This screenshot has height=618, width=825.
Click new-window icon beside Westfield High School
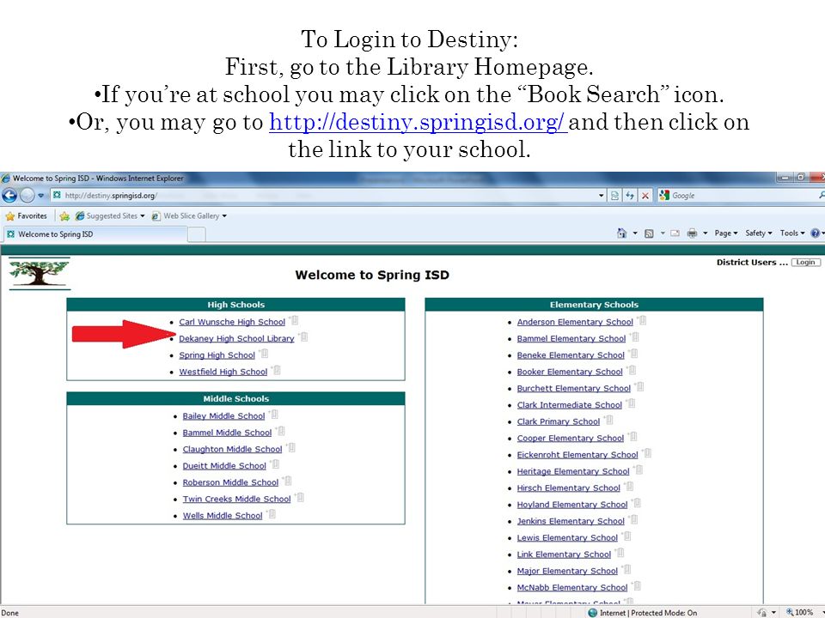point(276,370)
